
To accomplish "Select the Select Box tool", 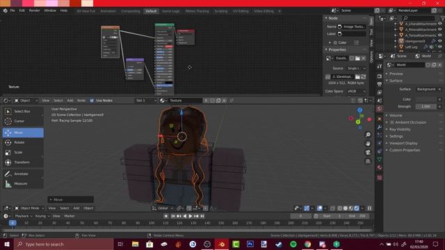I will (x=23, y=111).
